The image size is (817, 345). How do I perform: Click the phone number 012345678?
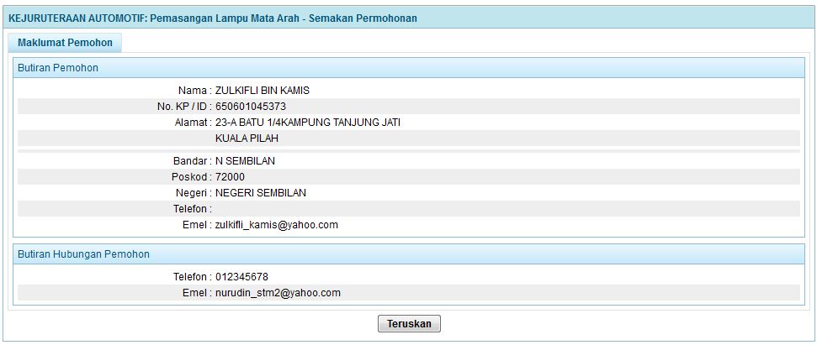click(241, 277)
